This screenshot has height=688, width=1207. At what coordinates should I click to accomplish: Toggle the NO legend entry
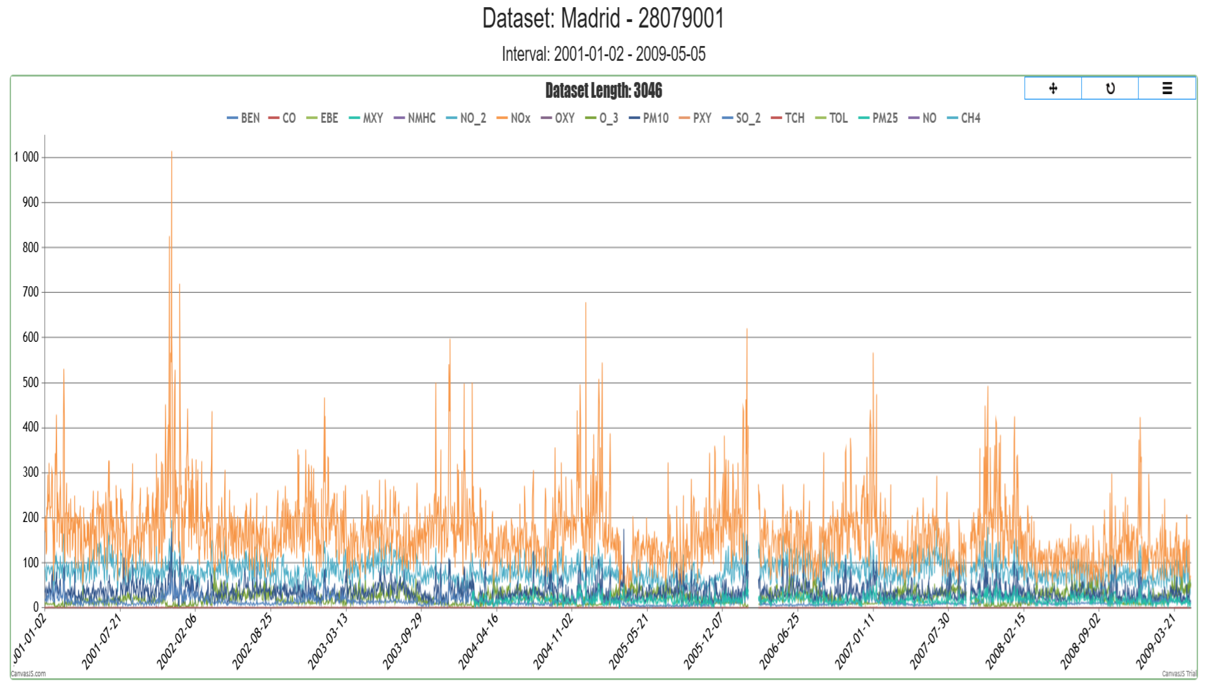click(923, 118)
